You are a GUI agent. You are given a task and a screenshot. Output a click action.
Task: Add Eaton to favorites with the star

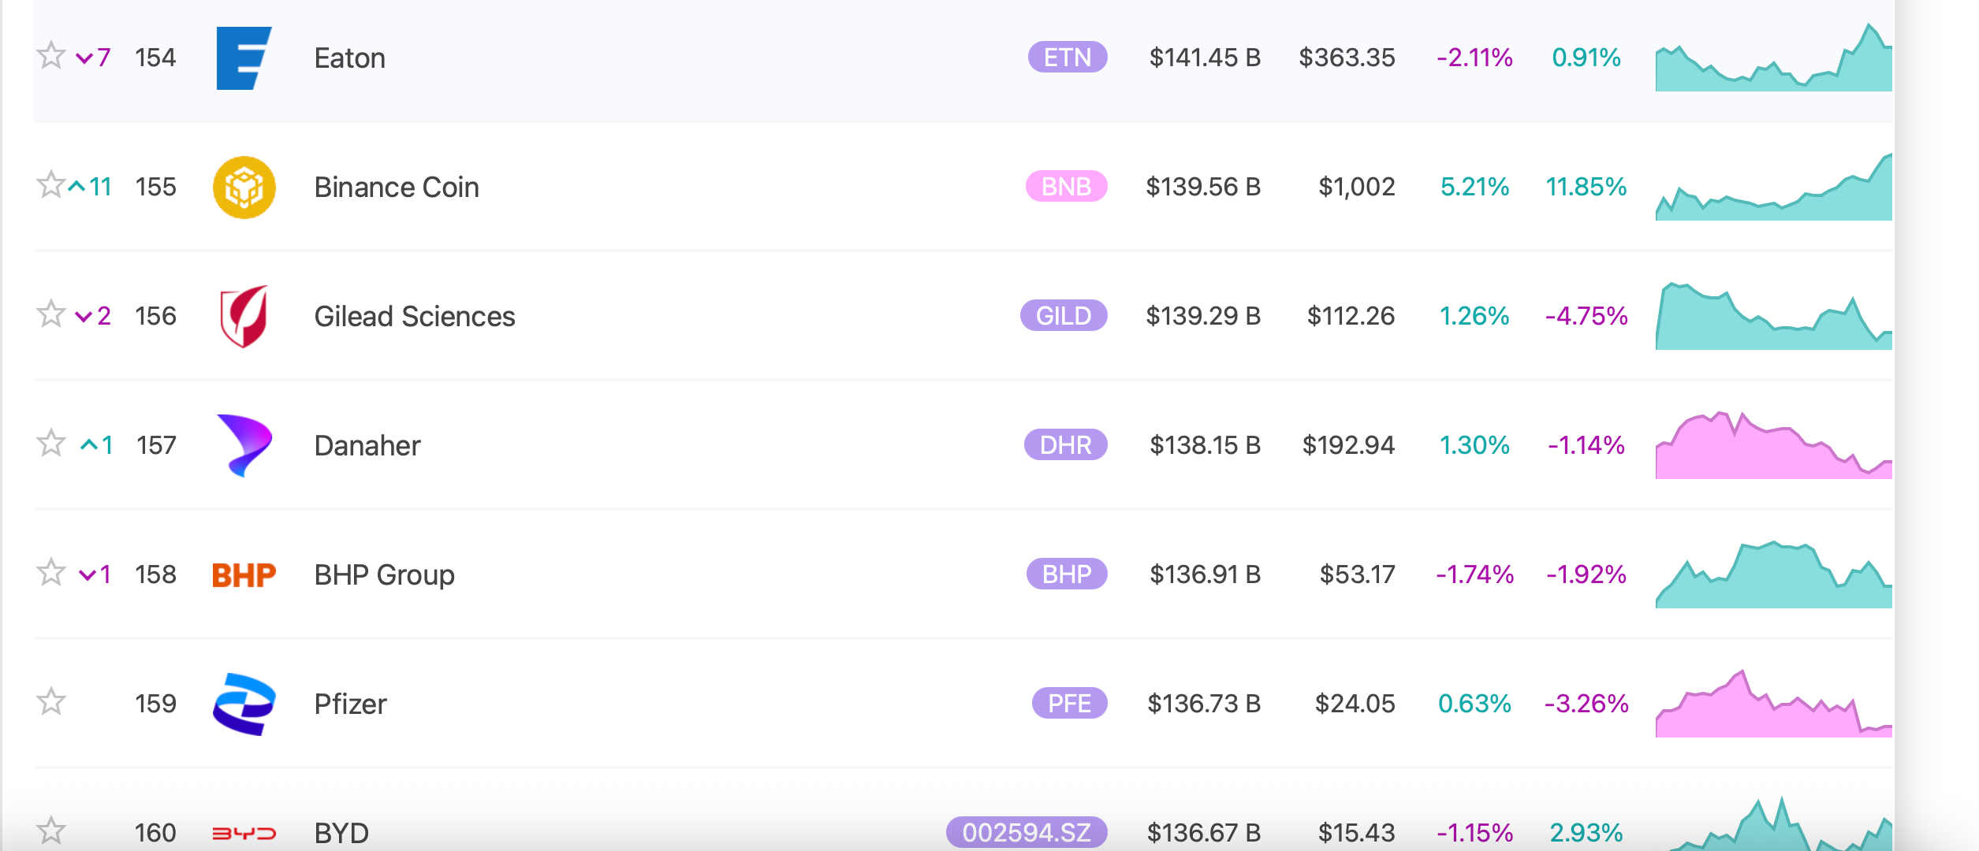(x=51, y=56)
